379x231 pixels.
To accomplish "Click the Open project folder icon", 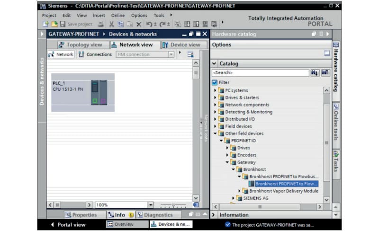I will click(54, 24).
